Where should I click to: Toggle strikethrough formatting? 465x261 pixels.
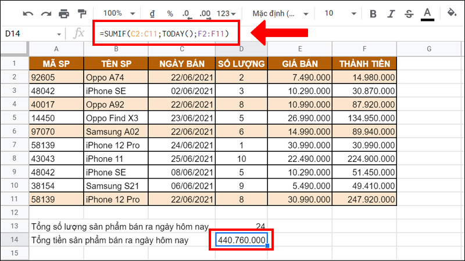click(x=409, y=13)
